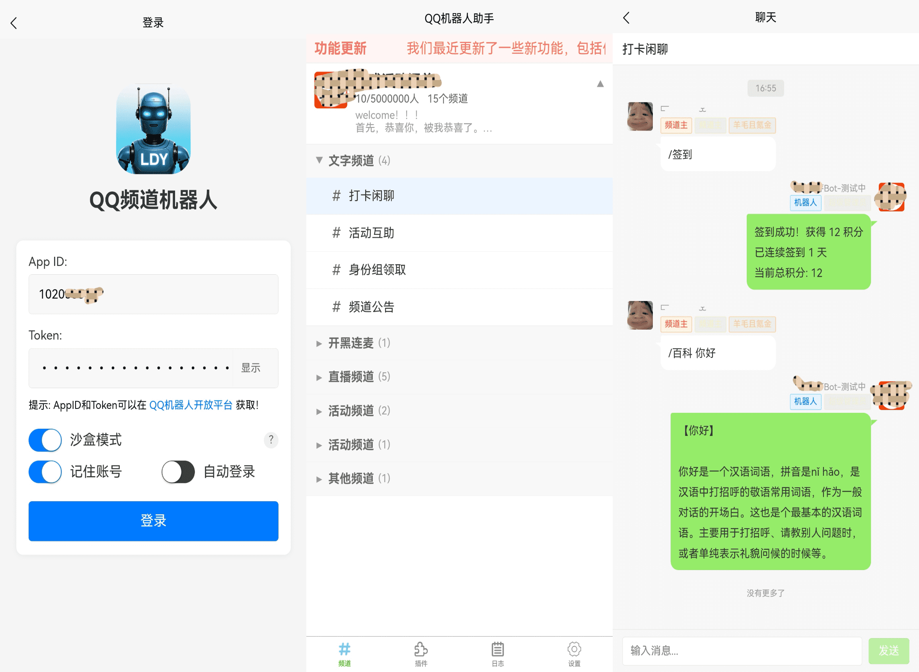Open the QQ机器人开放平台 link
919x672 pixels.
tap(191, 405)
